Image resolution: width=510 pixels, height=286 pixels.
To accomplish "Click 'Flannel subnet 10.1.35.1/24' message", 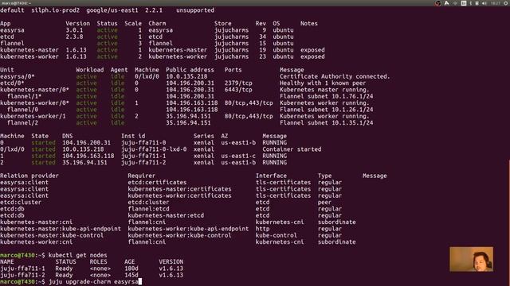I will (x=326, y=123).
